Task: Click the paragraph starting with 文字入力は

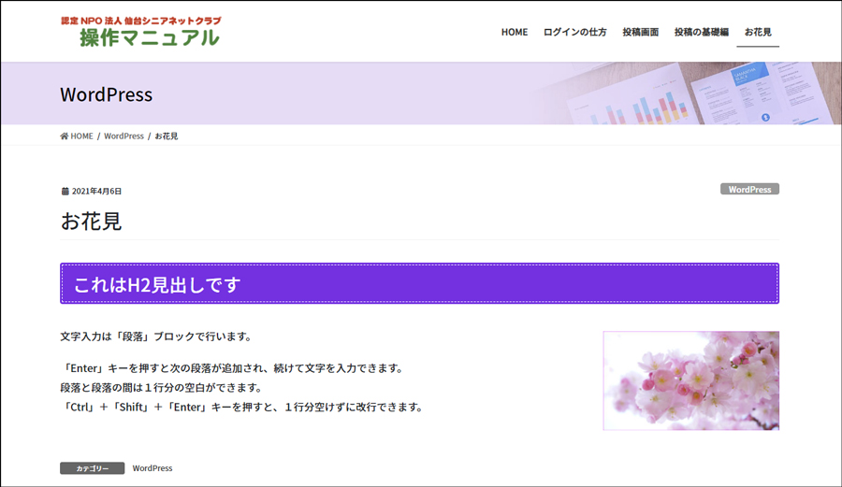Action: click(x=155, y=337)
